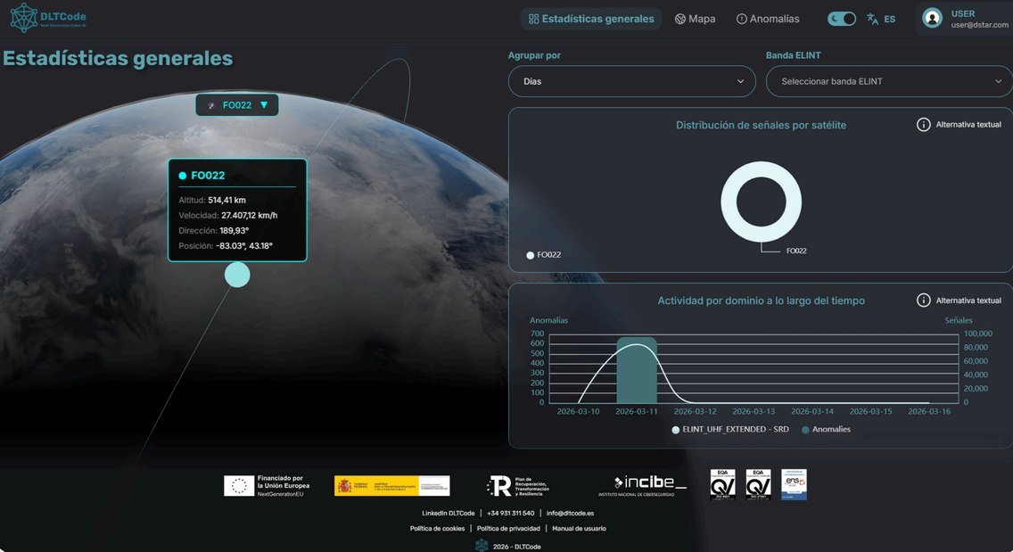Click the DLTCode logo
Screen dimensions: 1013x552
(48, 18)
